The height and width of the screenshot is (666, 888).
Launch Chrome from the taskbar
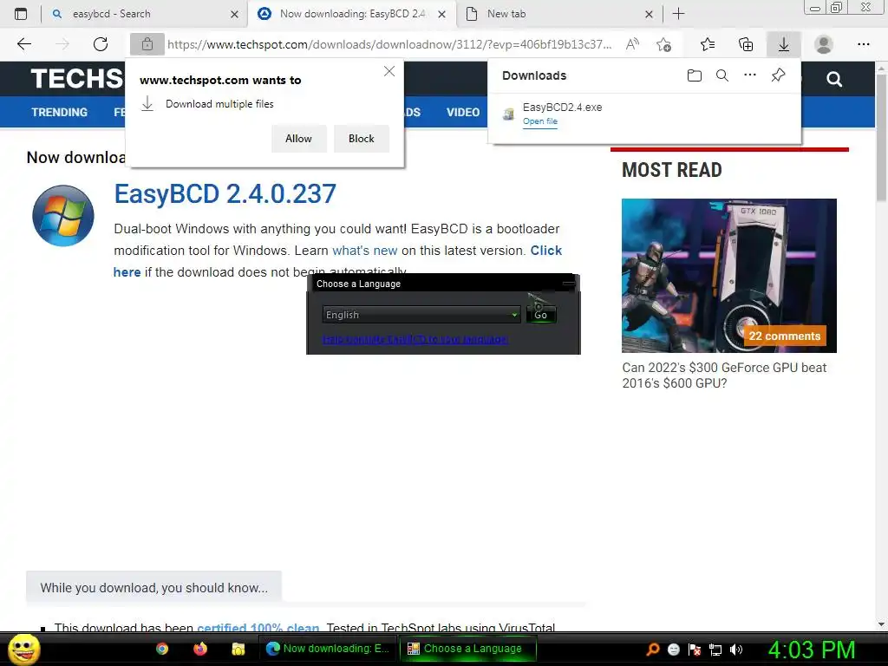pos(162,649)
